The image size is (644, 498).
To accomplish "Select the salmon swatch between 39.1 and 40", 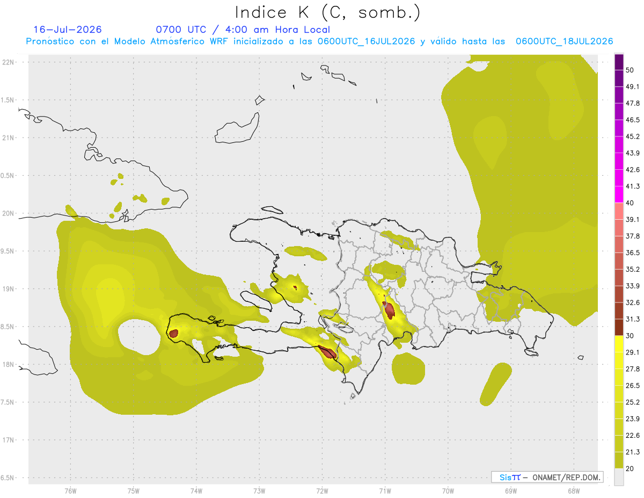I will [619, 211].
